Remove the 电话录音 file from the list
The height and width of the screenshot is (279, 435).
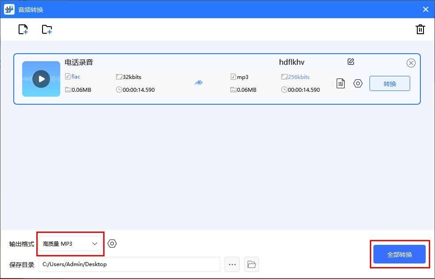tap(411, 63)
